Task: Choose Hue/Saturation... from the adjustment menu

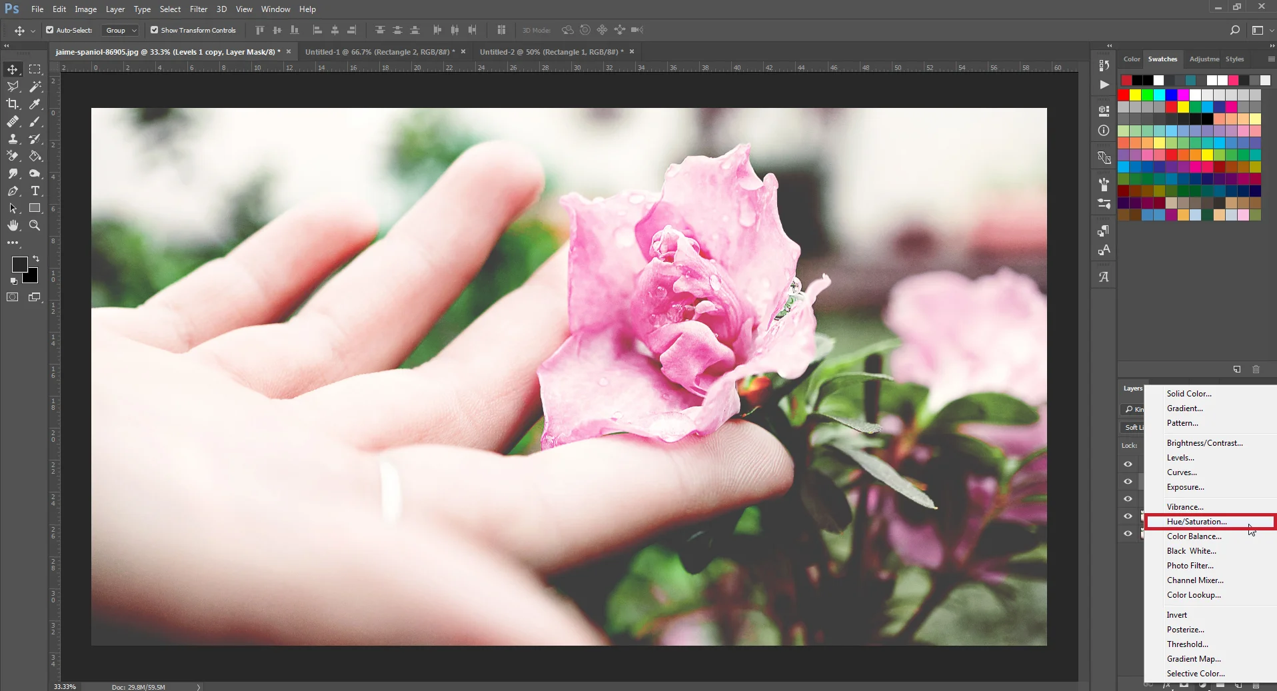Action: [1210, 522]
